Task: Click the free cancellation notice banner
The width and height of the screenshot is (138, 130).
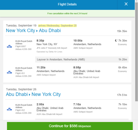Action: pyautogui.click(x=67, y=13)
